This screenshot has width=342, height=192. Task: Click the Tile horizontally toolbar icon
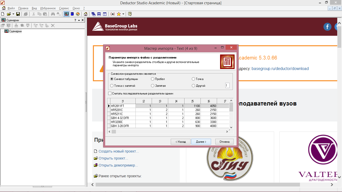(99, 14)
